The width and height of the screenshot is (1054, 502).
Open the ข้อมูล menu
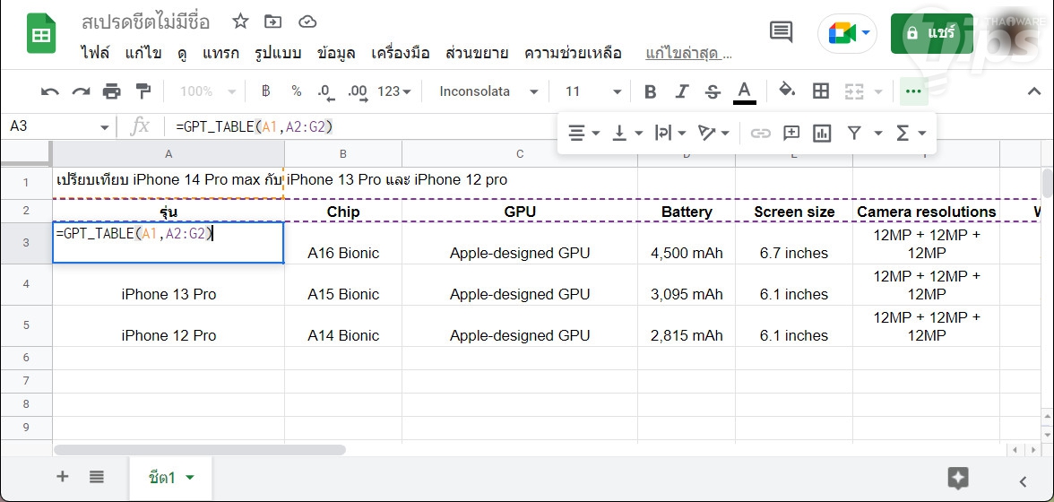click(x=336, y=53)
